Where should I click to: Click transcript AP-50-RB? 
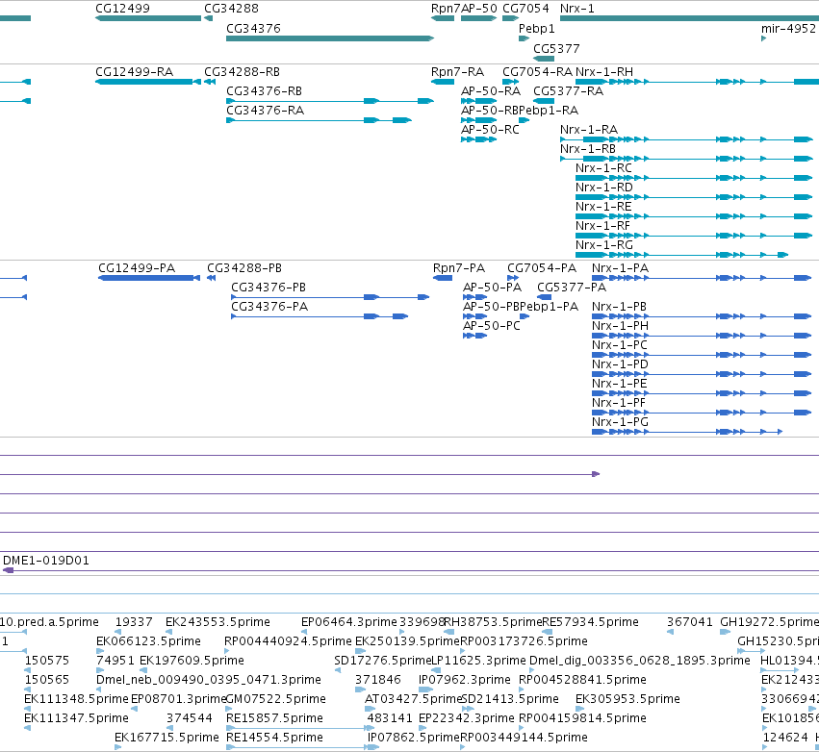click(490, 111)
